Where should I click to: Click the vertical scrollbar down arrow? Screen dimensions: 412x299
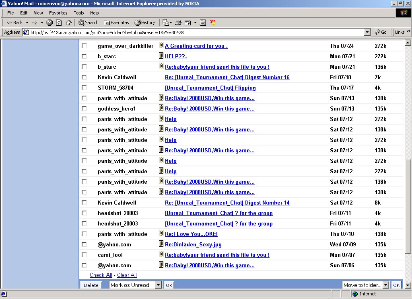(408, 285)
